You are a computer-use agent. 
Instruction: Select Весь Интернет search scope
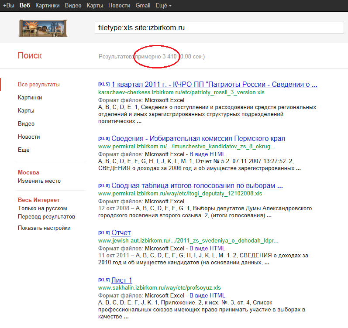(39, 200)
